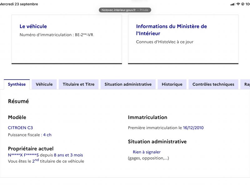
Task: Select the partially visible Rapport tab
Action: pyautogui.click(x=245, y=84)
